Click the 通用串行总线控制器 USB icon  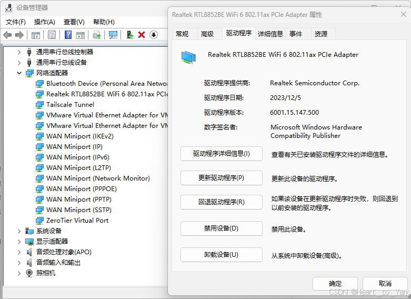pyautogui.click(x=29, y=52)
